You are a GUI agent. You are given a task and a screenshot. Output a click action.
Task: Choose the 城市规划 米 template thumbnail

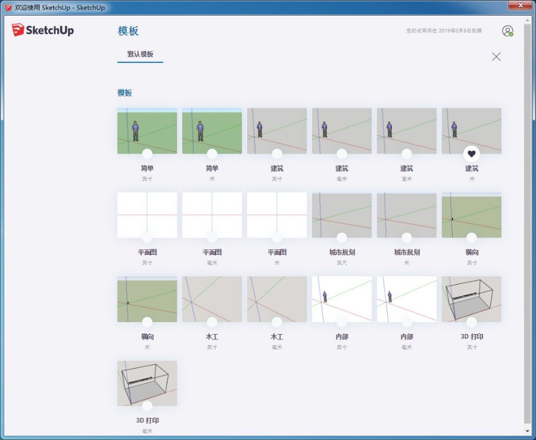tap(406, 215)
